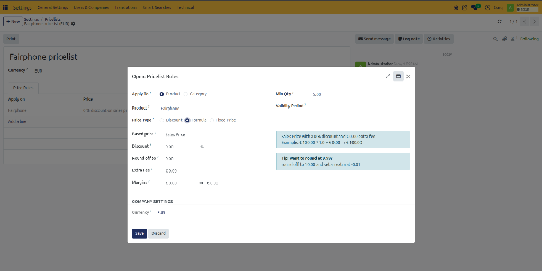
Task: Click the refresh arrows icon near pager
Action: (x=500, y=21)
